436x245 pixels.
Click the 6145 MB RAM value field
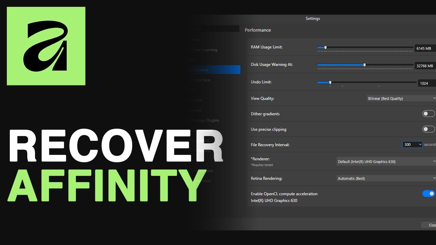pyautogui.click(x=425, y=48)
